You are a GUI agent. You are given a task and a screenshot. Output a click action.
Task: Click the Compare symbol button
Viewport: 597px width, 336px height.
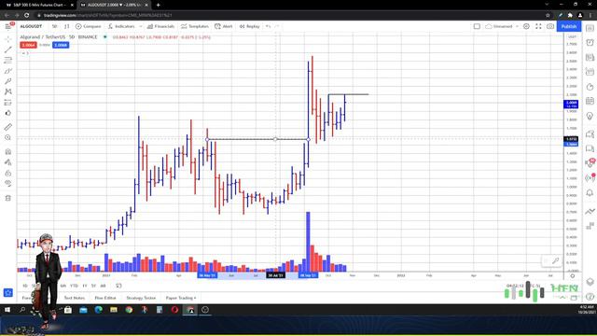(x=89, y=26)
